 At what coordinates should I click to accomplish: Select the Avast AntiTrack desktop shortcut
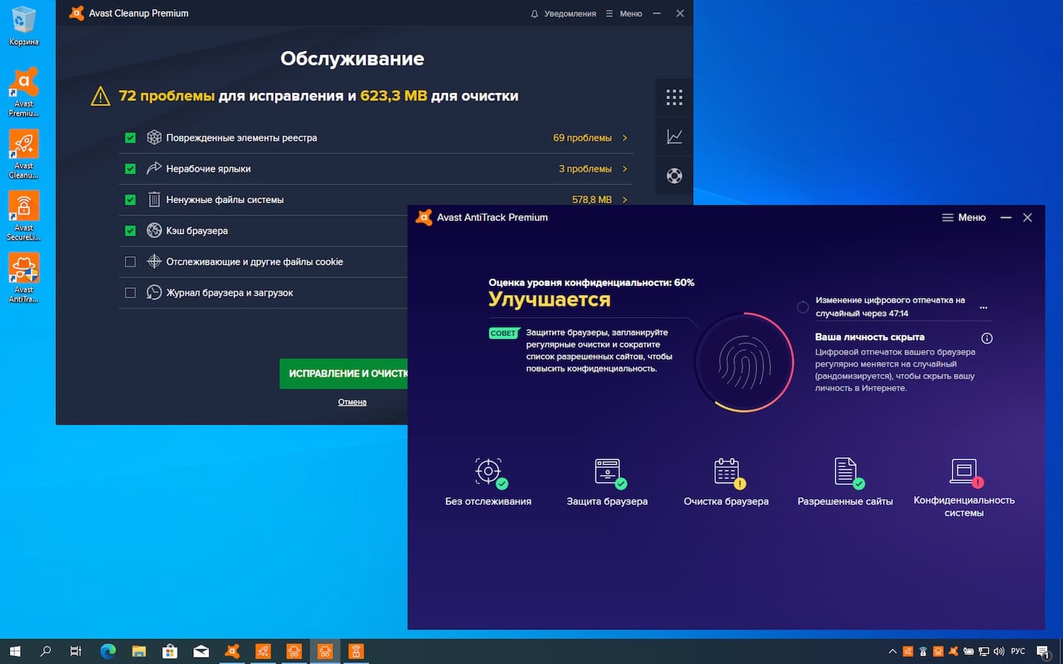[24, 278]
